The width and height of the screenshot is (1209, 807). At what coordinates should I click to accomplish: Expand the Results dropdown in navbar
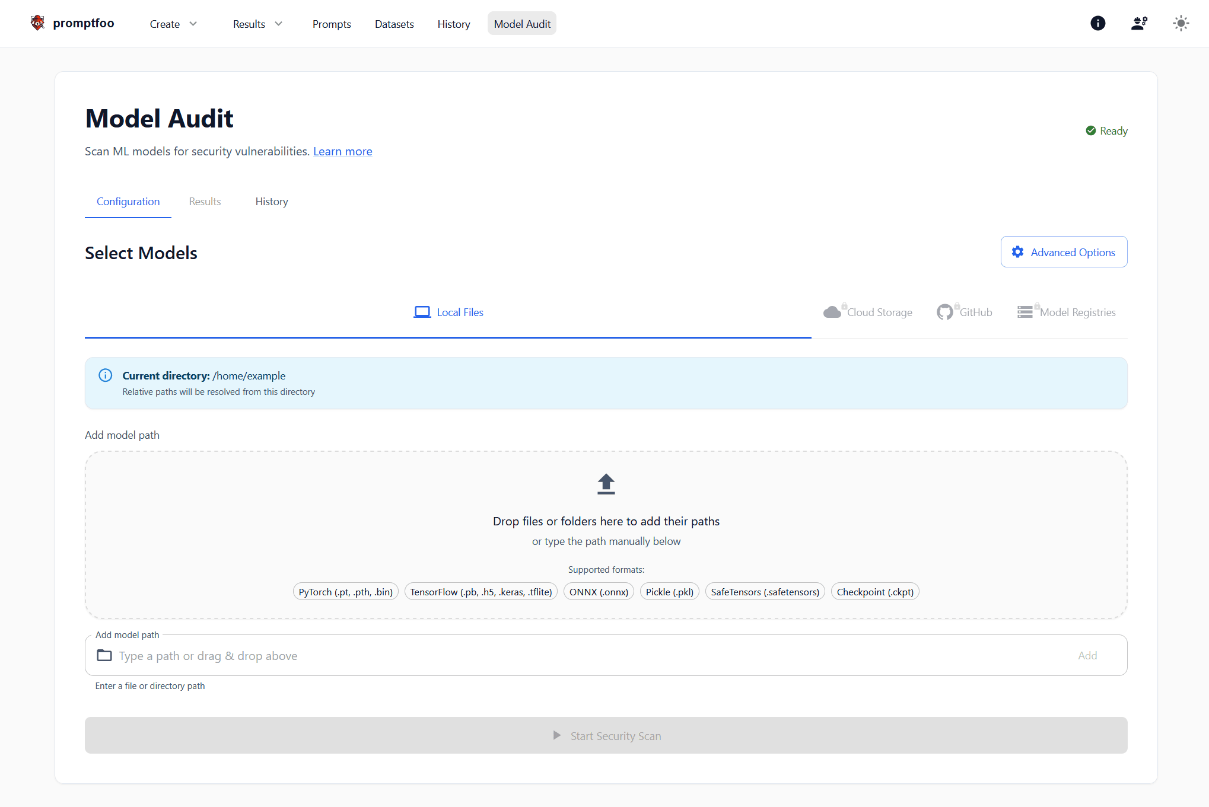(257, 24)
